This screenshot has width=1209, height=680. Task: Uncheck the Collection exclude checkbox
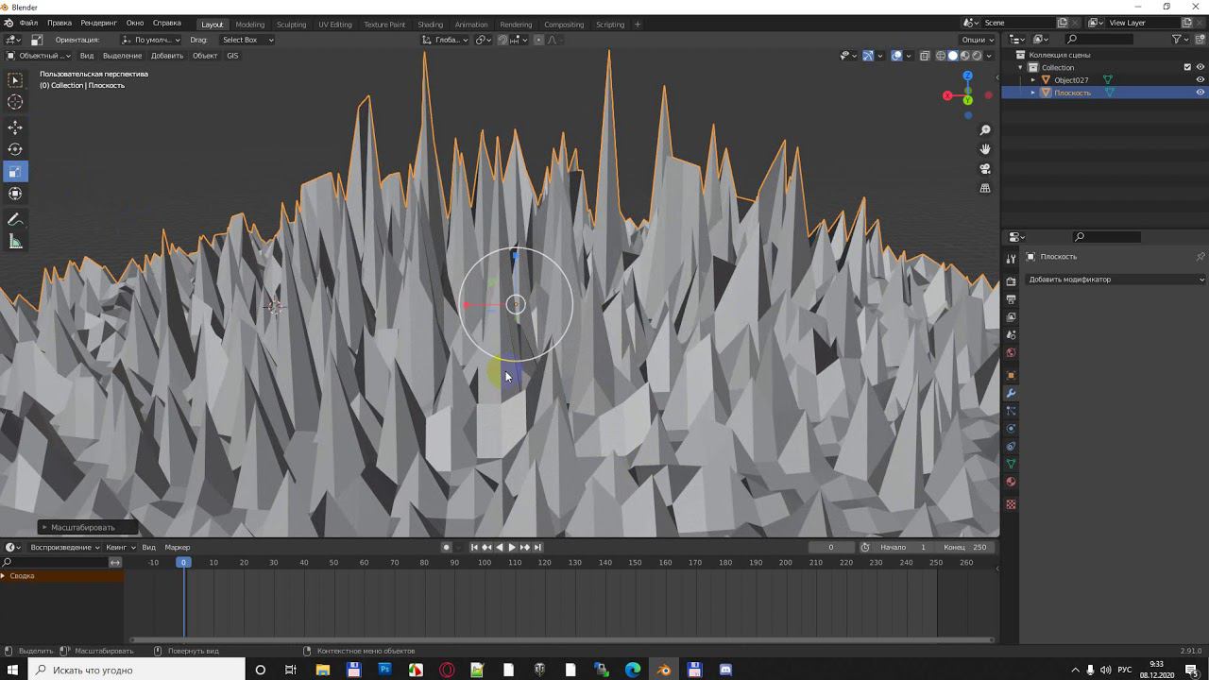(1187, 67)
